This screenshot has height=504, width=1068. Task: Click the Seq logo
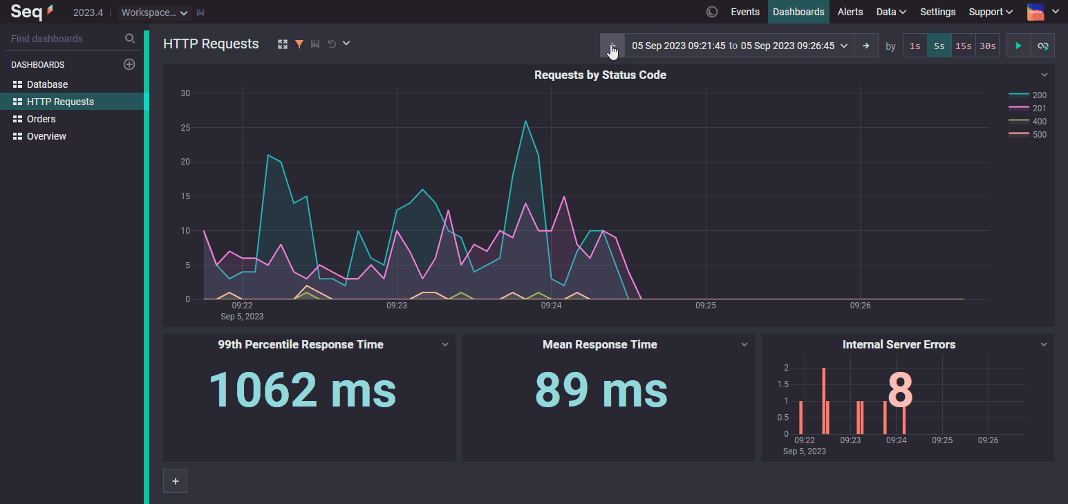coord(31,12)
